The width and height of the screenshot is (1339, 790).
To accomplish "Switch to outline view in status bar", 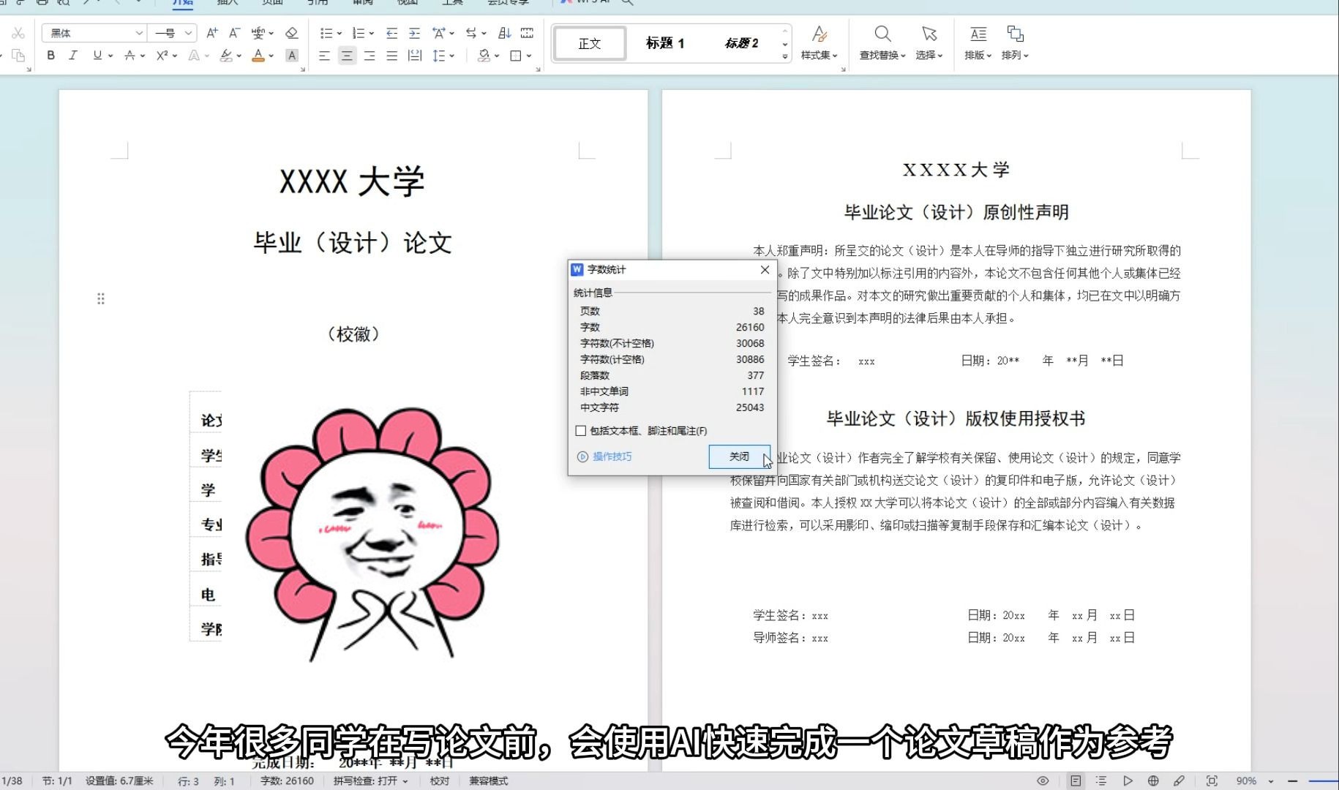I will [x=1101, y=780].
